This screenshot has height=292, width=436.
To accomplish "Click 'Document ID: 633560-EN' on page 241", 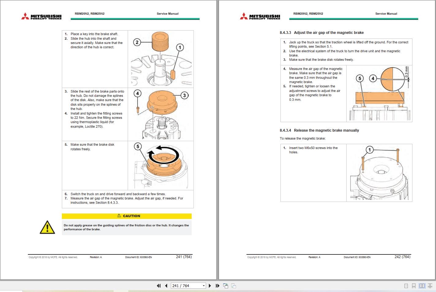I will [138, 257].
